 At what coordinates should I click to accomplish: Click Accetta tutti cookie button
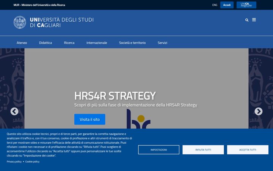[x=248, y=150]
